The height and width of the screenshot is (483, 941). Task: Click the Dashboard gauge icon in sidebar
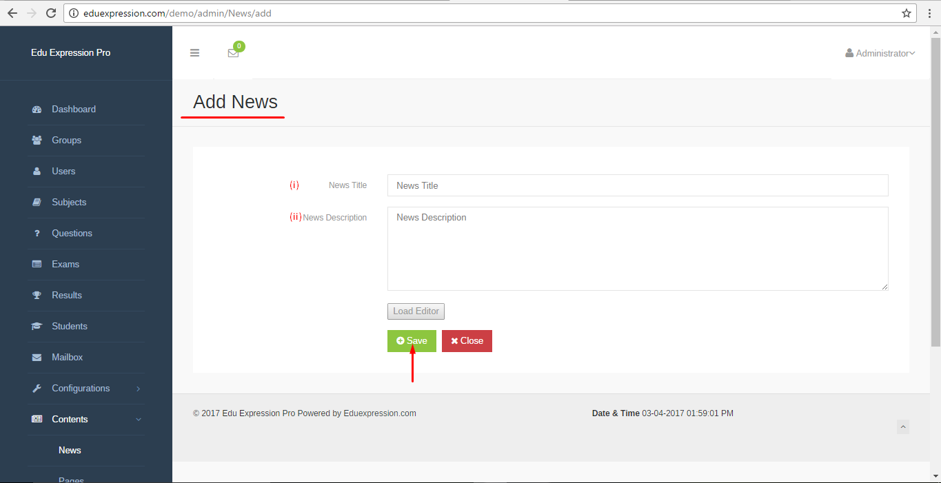point(37,110)
